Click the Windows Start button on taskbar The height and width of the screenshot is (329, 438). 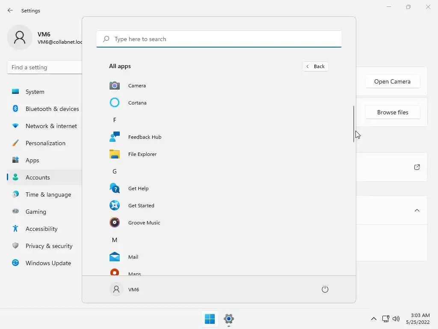pyautogui.click(x=210, y=319)
